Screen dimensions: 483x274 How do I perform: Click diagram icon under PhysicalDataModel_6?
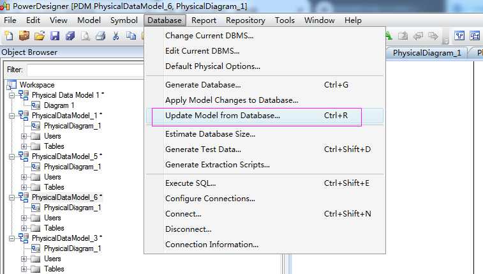36,208
